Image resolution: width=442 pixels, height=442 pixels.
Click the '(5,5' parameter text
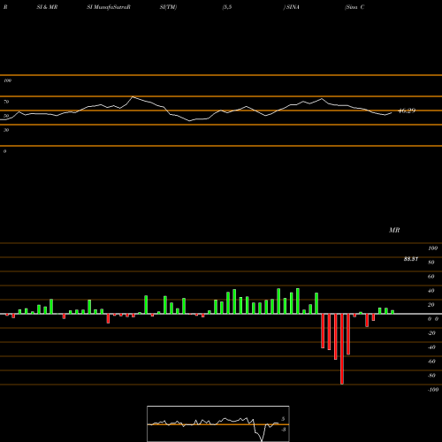coord(227,7)
